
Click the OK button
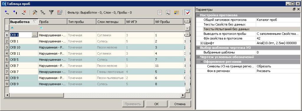click(156, 104)
